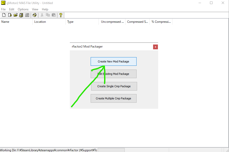Click the rFactor2 Mod Packager dialog title
This screenshot has width=229, height=152.
87,47
